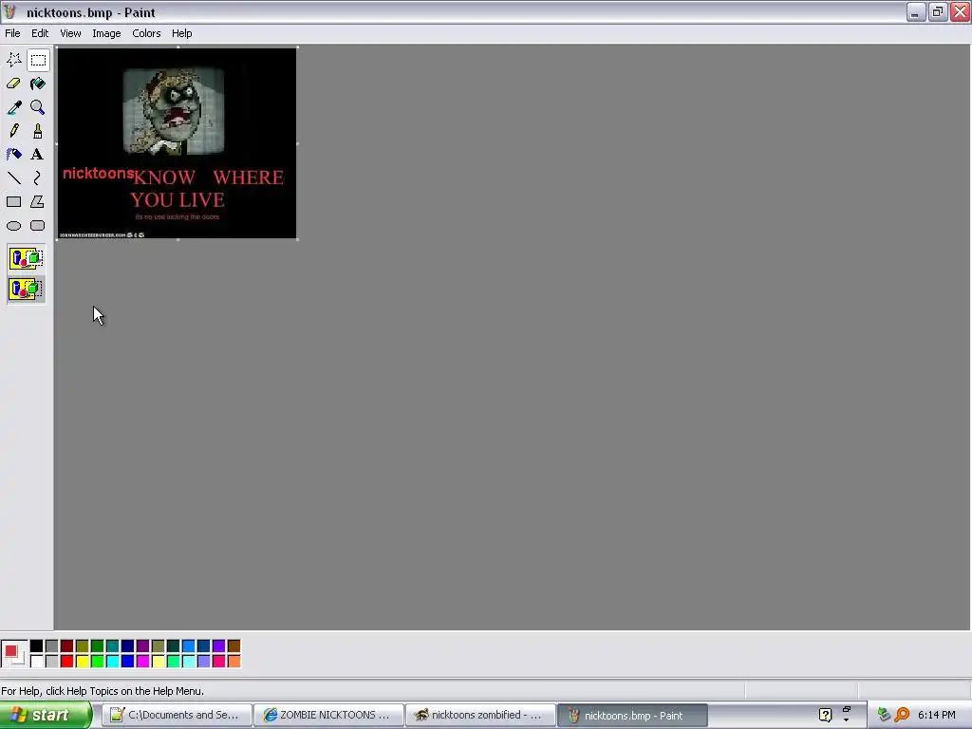Image resolution: width=972 pixels, height=729 pixels.
Task: Click the magnifier search tray icon
Action: (x=902, y=716)
